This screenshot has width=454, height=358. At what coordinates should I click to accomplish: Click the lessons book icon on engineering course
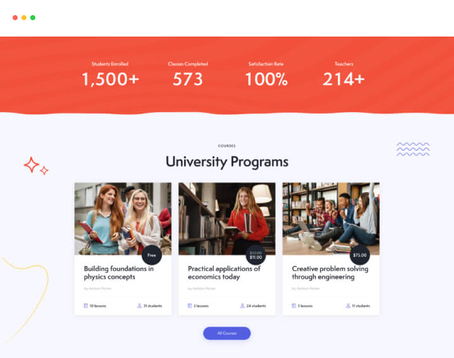(294, 306)
